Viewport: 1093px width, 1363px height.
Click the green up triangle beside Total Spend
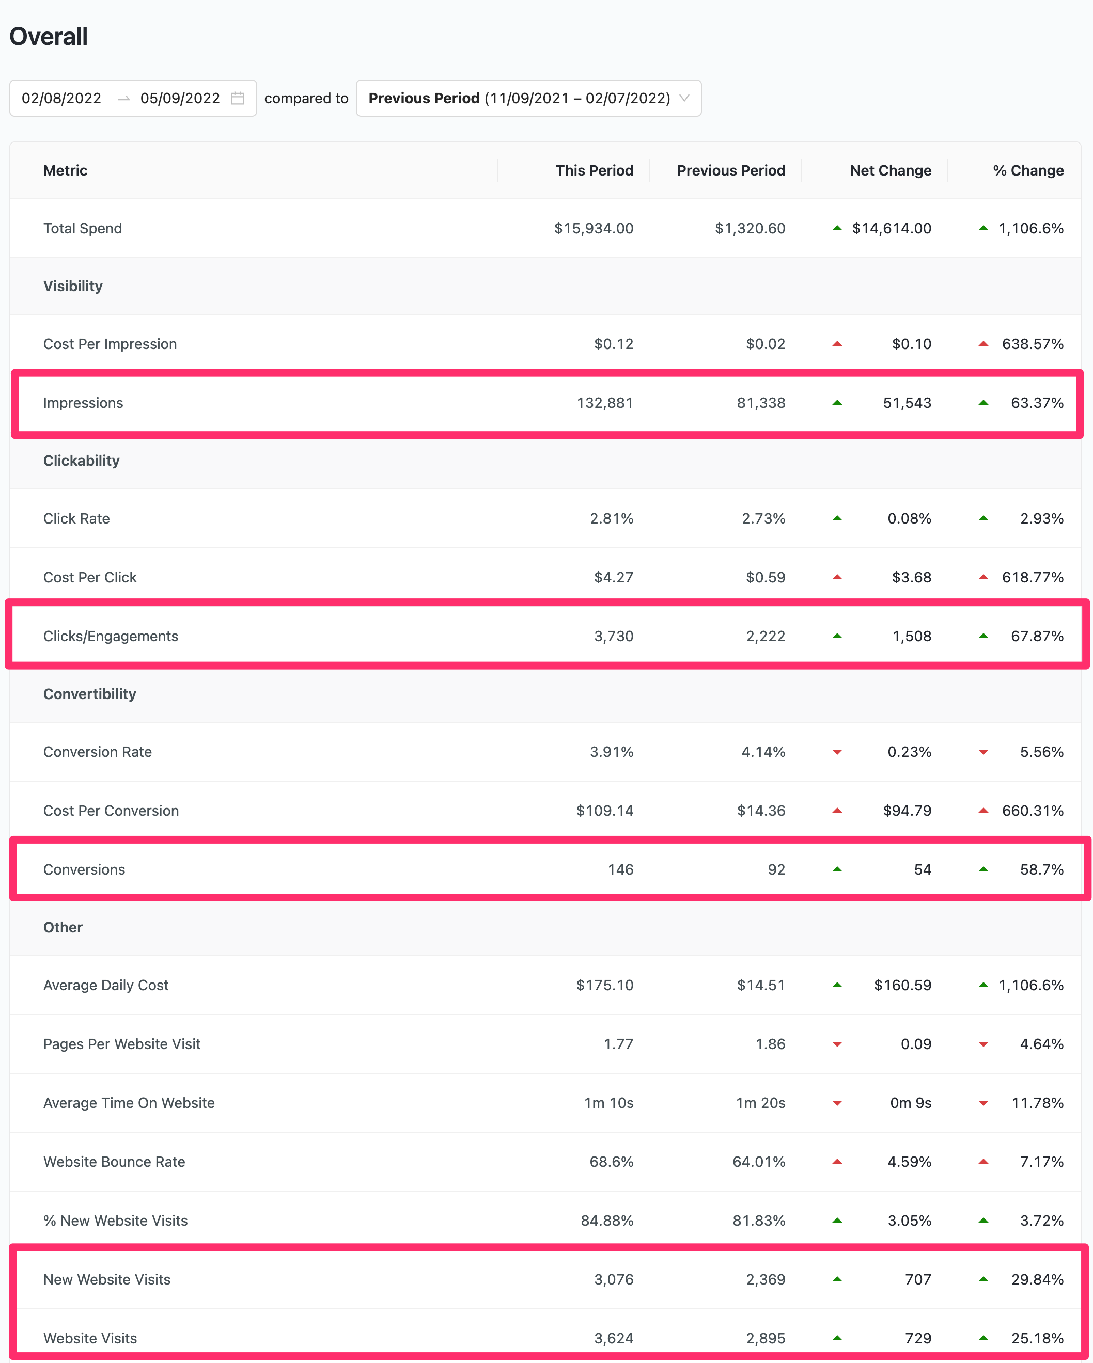point(836,228)
